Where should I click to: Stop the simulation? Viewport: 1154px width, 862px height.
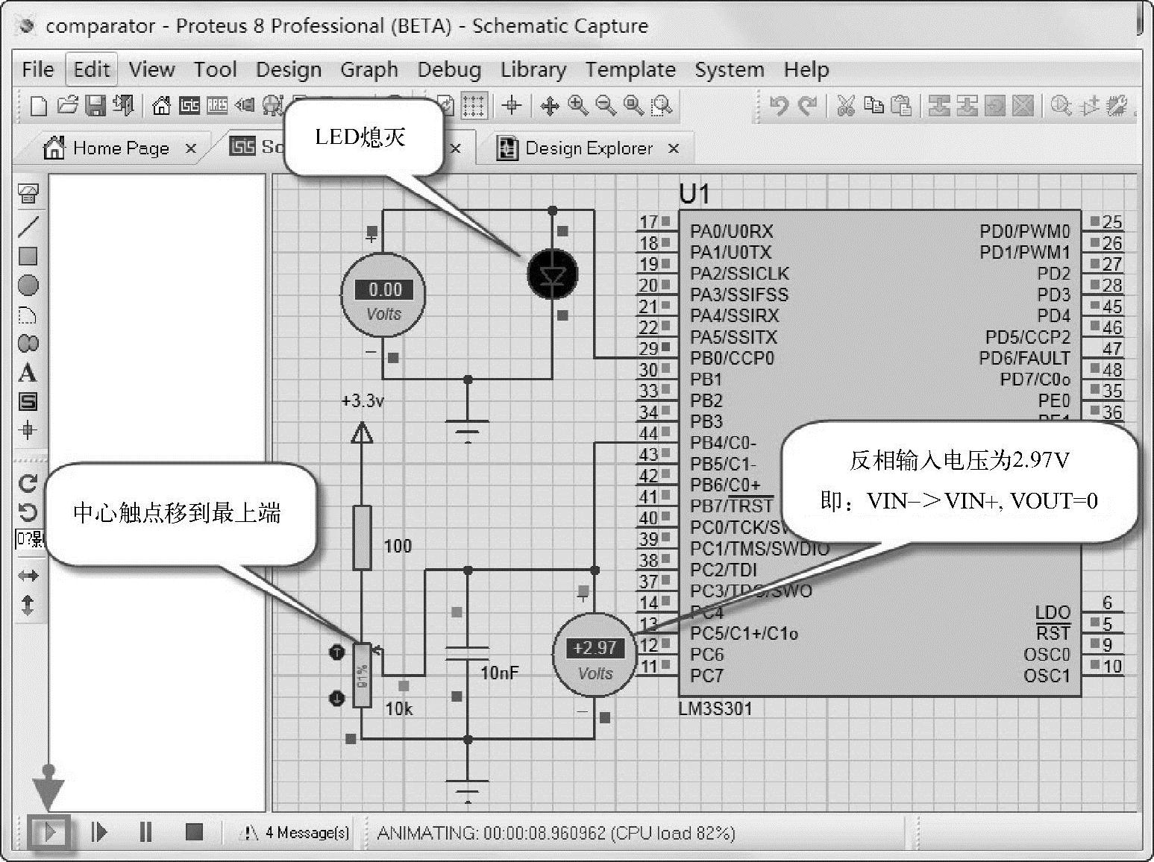click(x=194, y=831)
